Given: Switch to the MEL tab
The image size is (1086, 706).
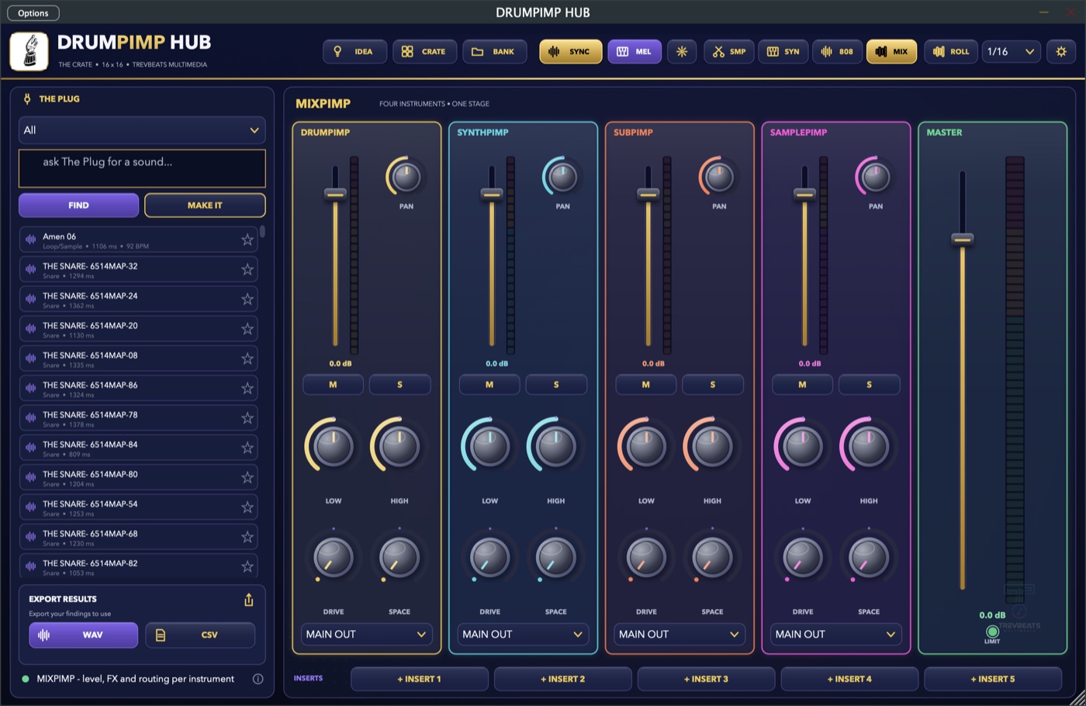Looking at the screenshot, I should [x=635, y=51].
